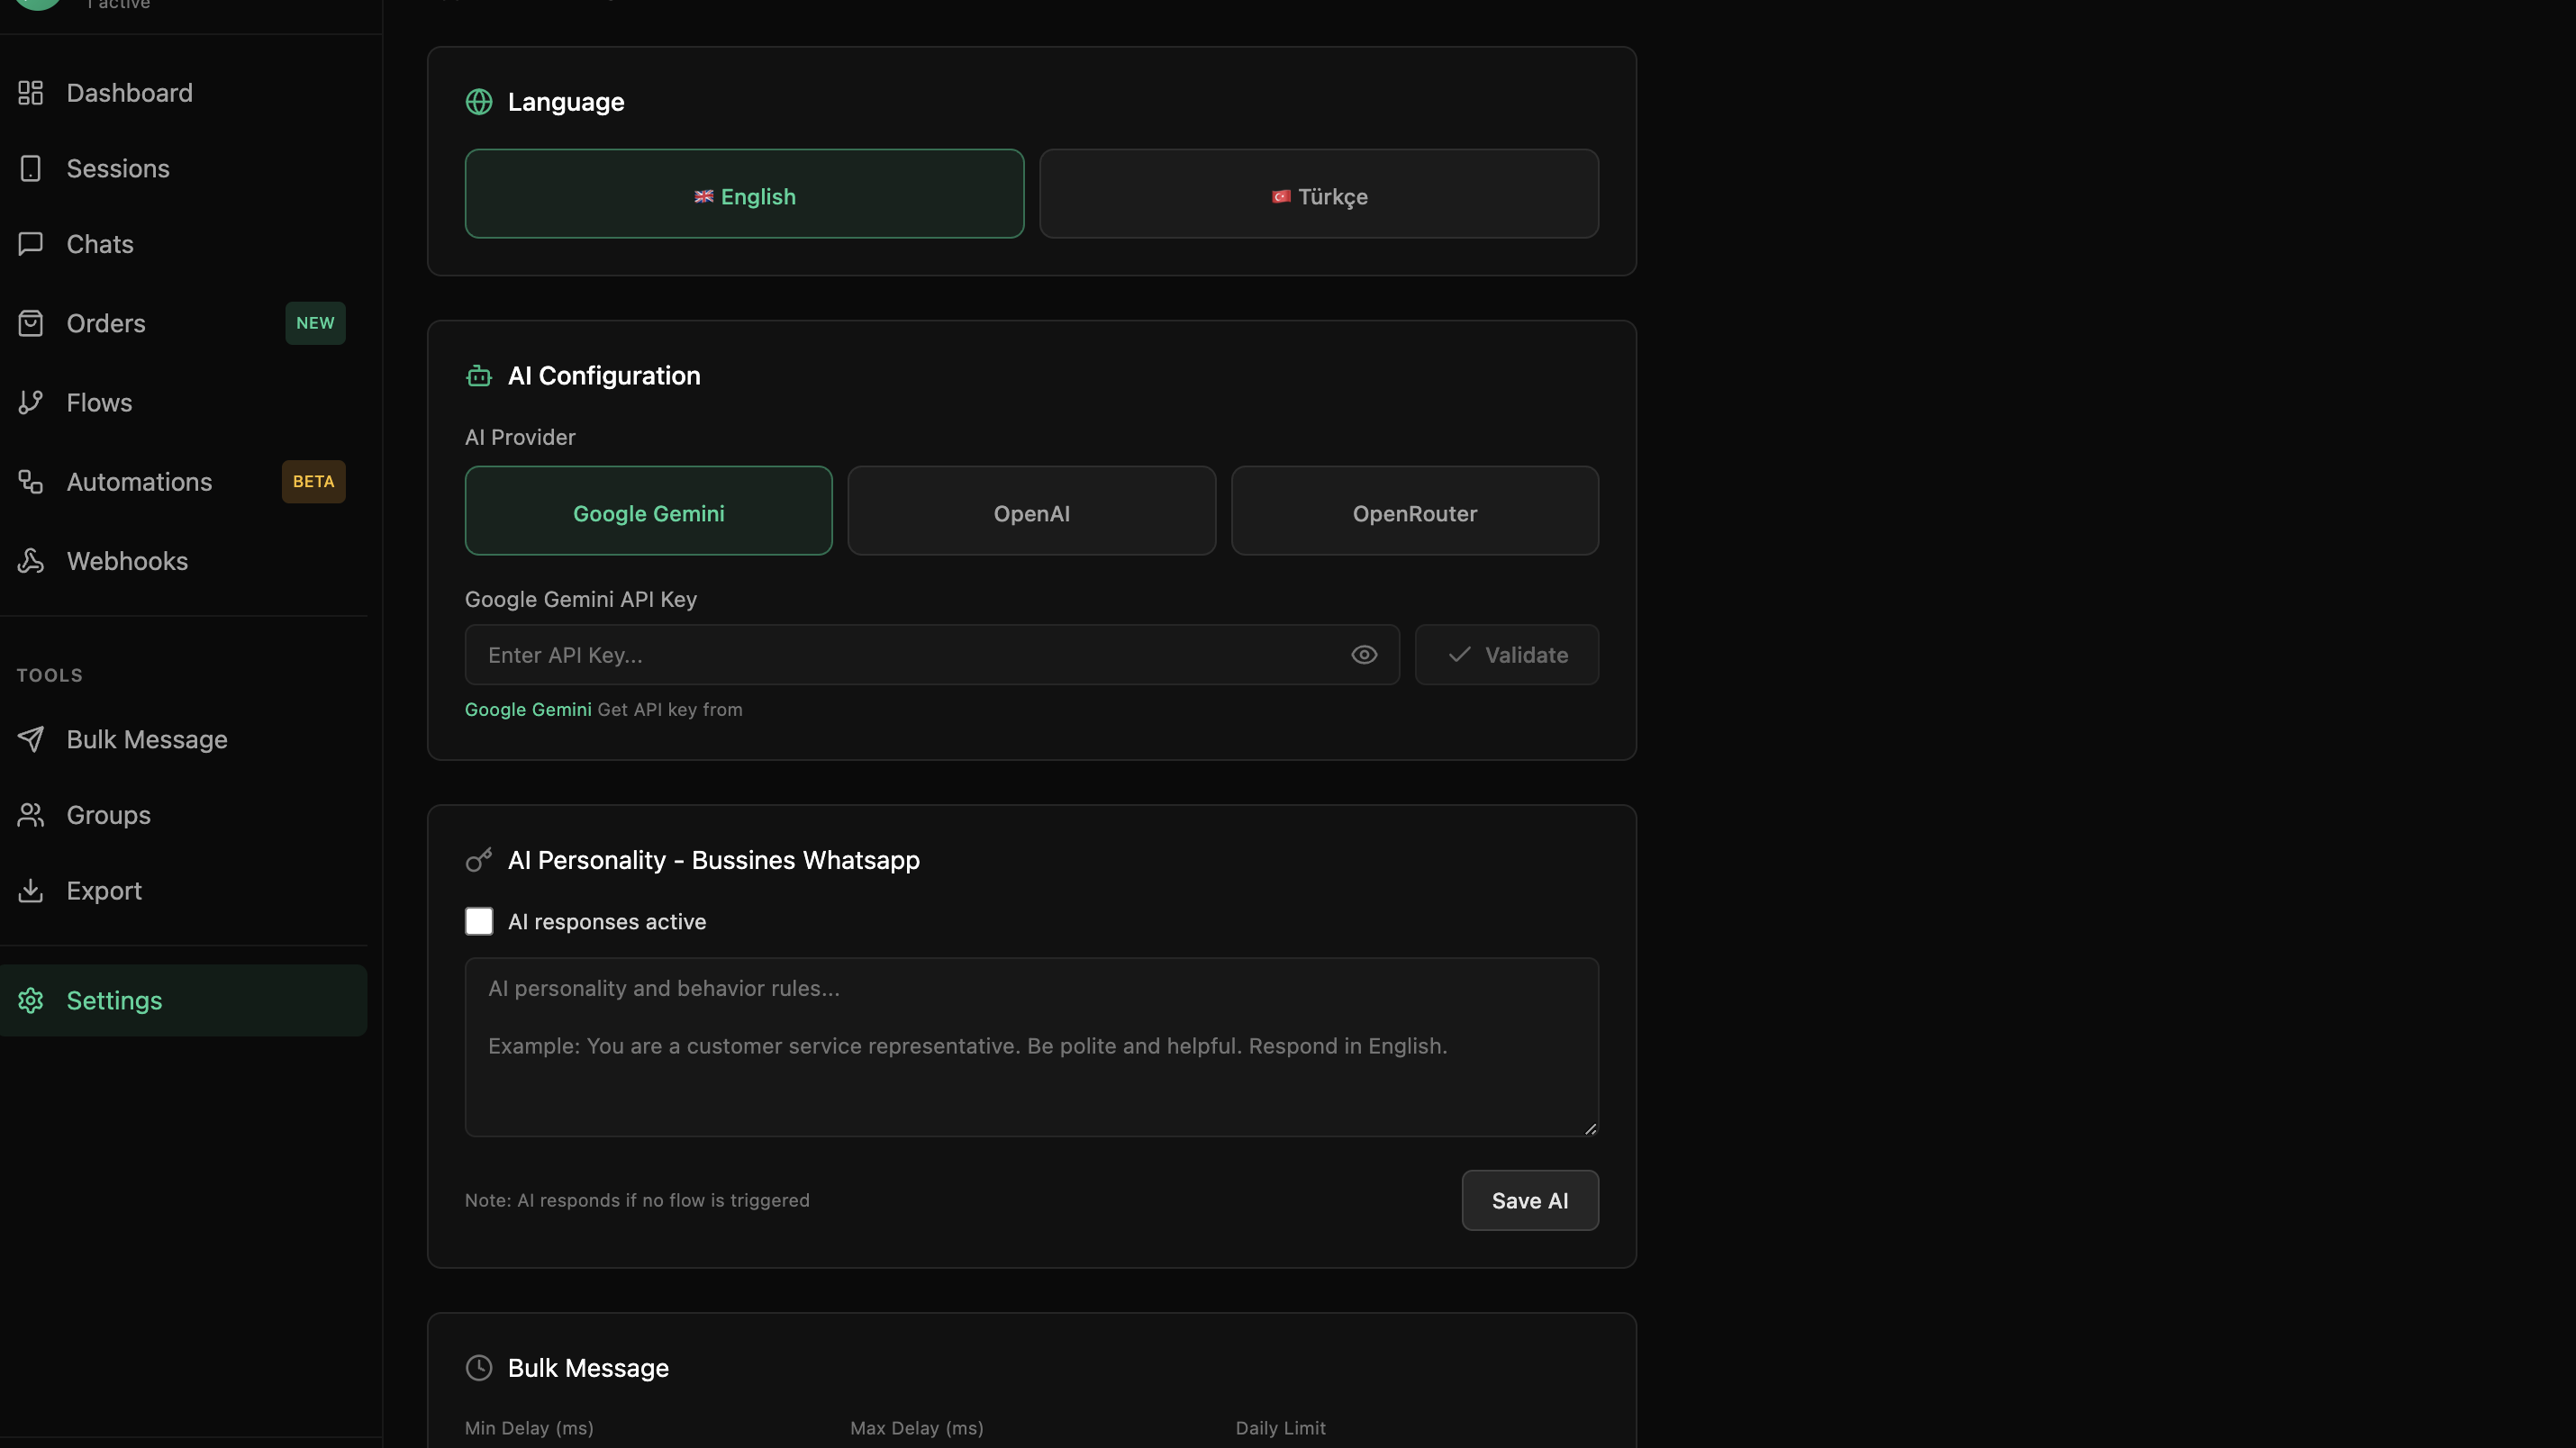Enable the AI responses active checkbox
Screen dimensions: 2576x1448
479,921
